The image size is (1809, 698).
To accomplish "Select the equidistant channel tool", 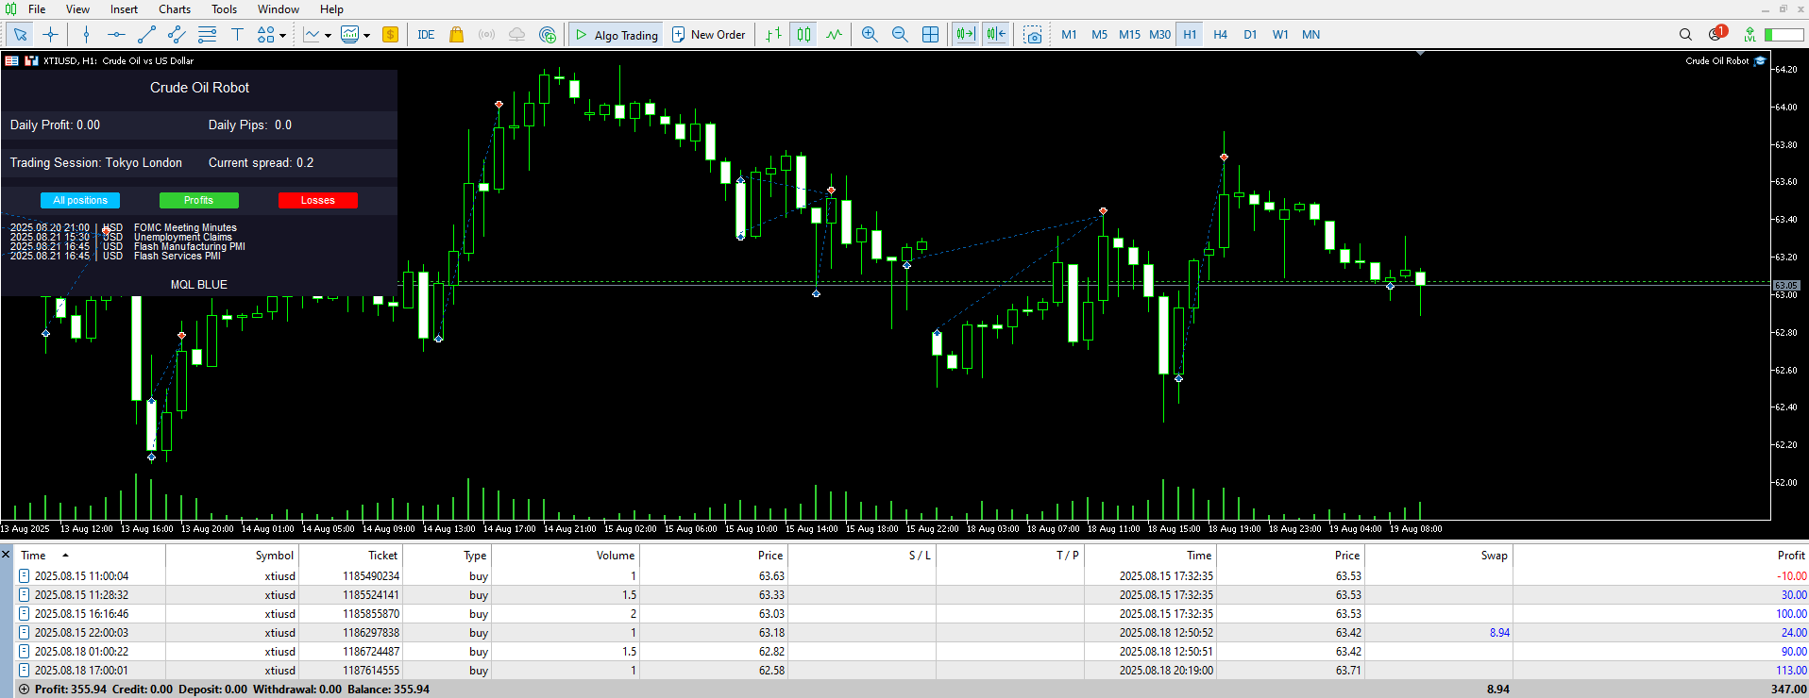I will [x=177, y=35].
